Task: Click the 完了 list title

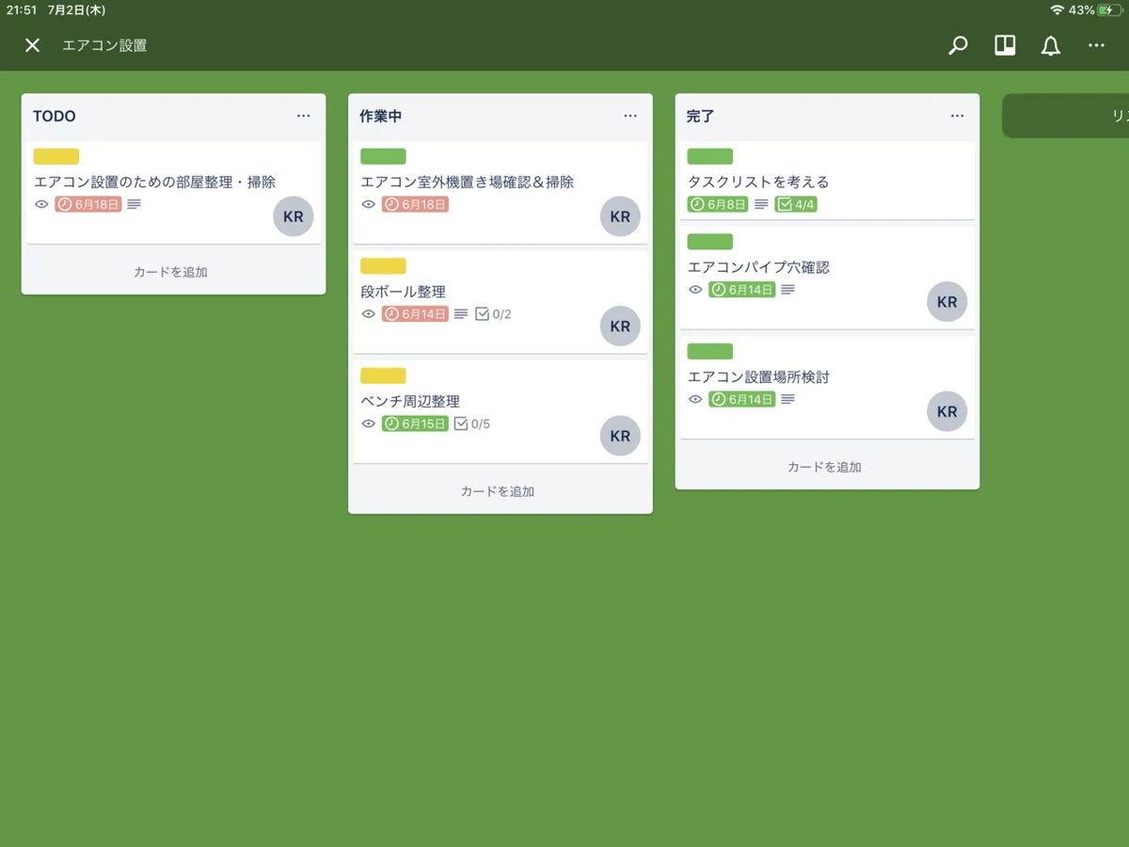Action: tap(701, 117)
